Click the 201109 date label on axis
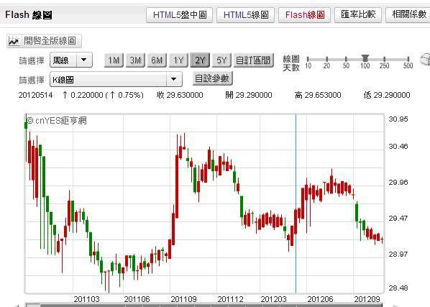 point(183,299)
